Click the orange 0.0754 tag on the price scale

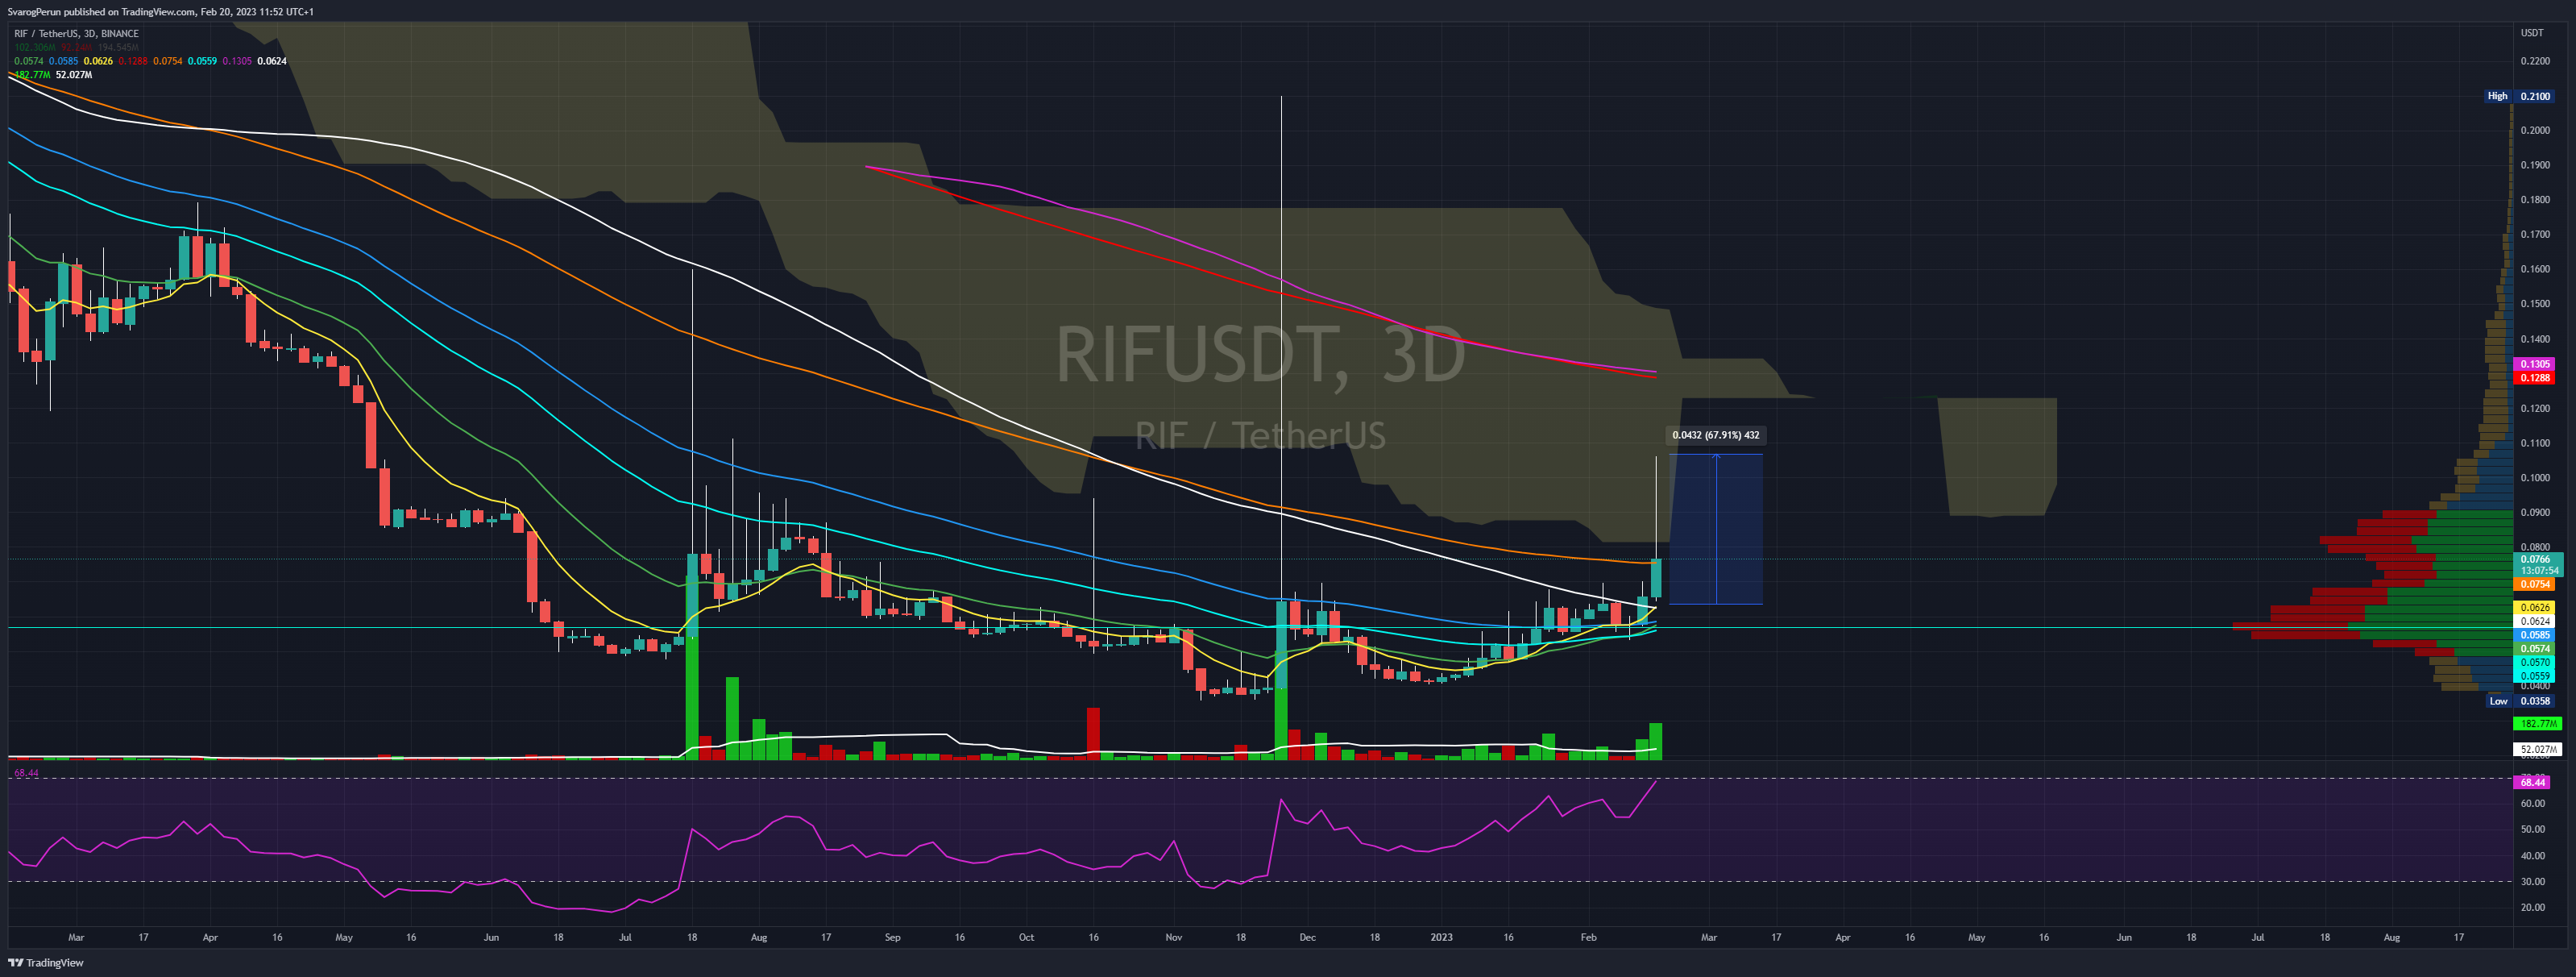(2535, 584)
